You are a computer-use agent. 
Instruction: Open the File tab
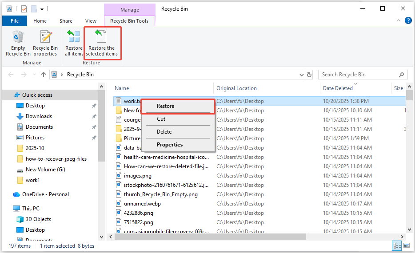coord(15,21)
